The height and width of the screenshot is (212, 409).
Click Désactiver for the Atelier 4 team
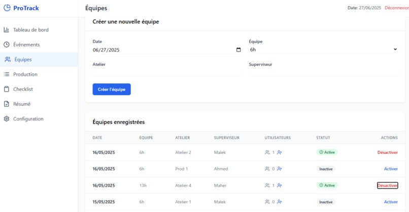coord(387,185)
